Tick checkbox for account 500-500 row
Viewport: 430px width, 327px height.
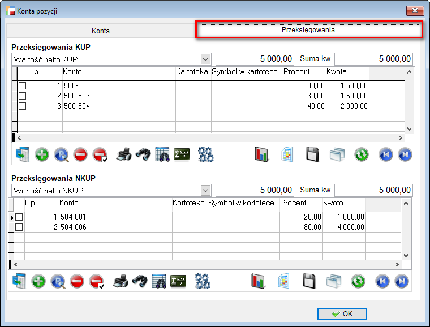(23, 85)
